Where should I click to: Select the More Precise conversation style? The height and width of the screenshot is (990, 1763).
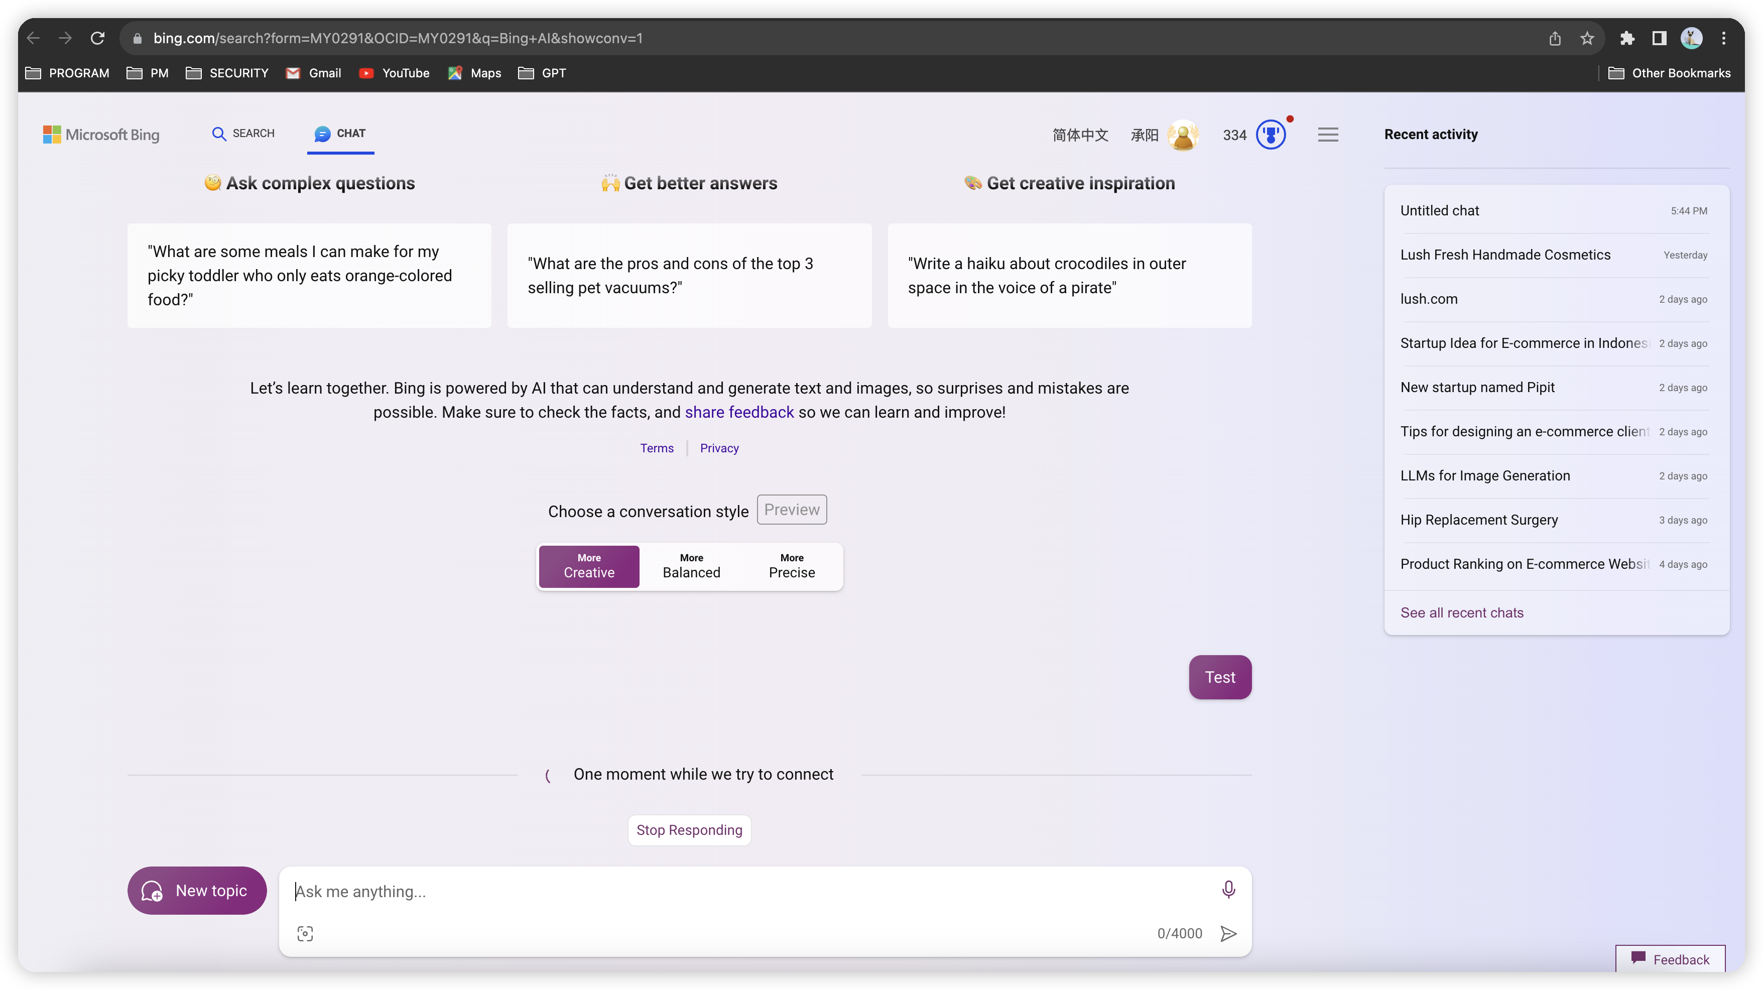791,566
